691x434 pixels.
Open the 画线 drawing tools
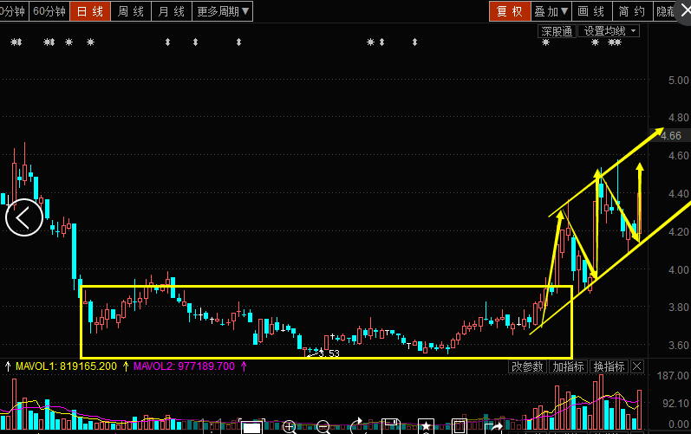tap(591, 11)
